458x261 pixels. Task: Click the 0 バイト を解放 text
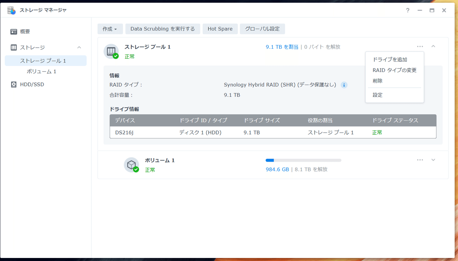[x=322, y=47]
